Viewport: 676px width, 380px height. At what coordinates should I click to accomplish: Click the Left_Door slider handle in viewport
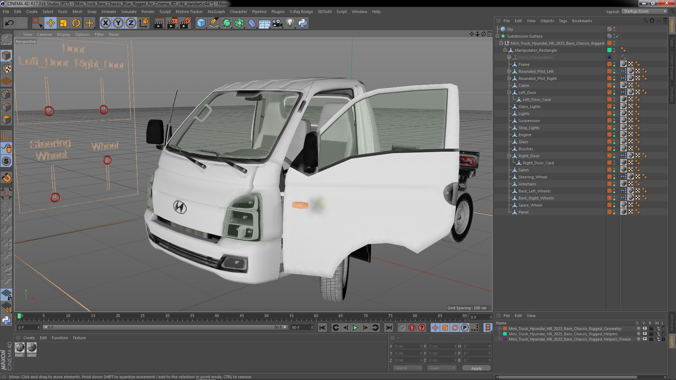(x=49, y=111)
